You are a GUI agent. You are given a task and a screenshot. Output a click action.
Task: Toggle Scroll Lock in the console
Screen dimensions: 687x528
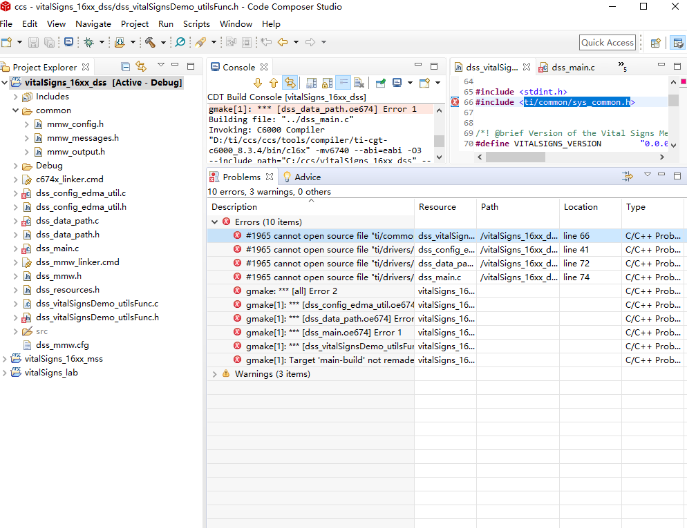coord(327,83)
